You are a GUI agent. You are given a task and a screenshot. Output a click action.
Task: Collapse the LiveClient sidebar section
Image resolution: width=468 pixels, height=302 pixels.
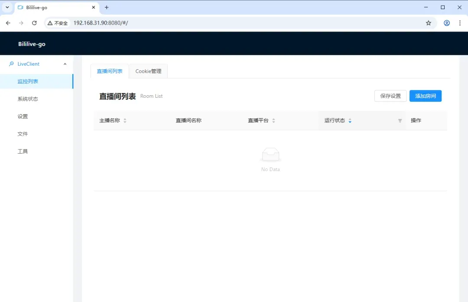65,63
